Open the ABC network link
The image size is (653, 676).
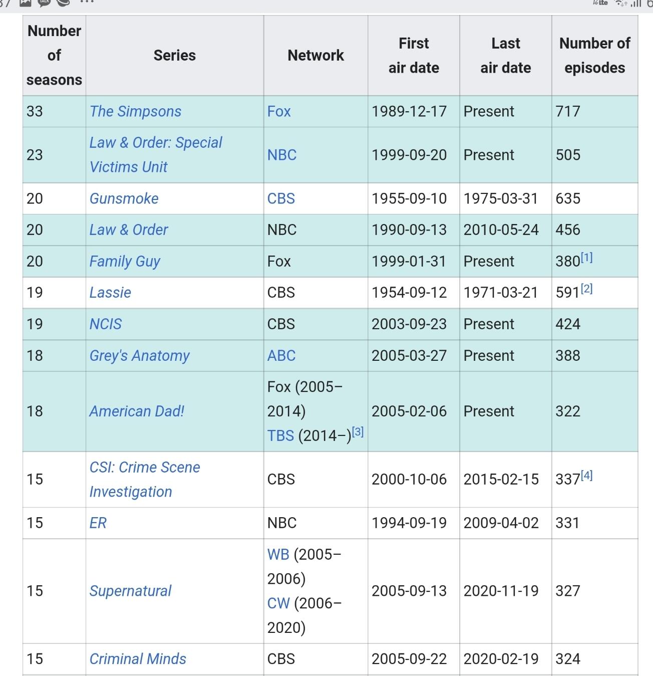(281, 356)
